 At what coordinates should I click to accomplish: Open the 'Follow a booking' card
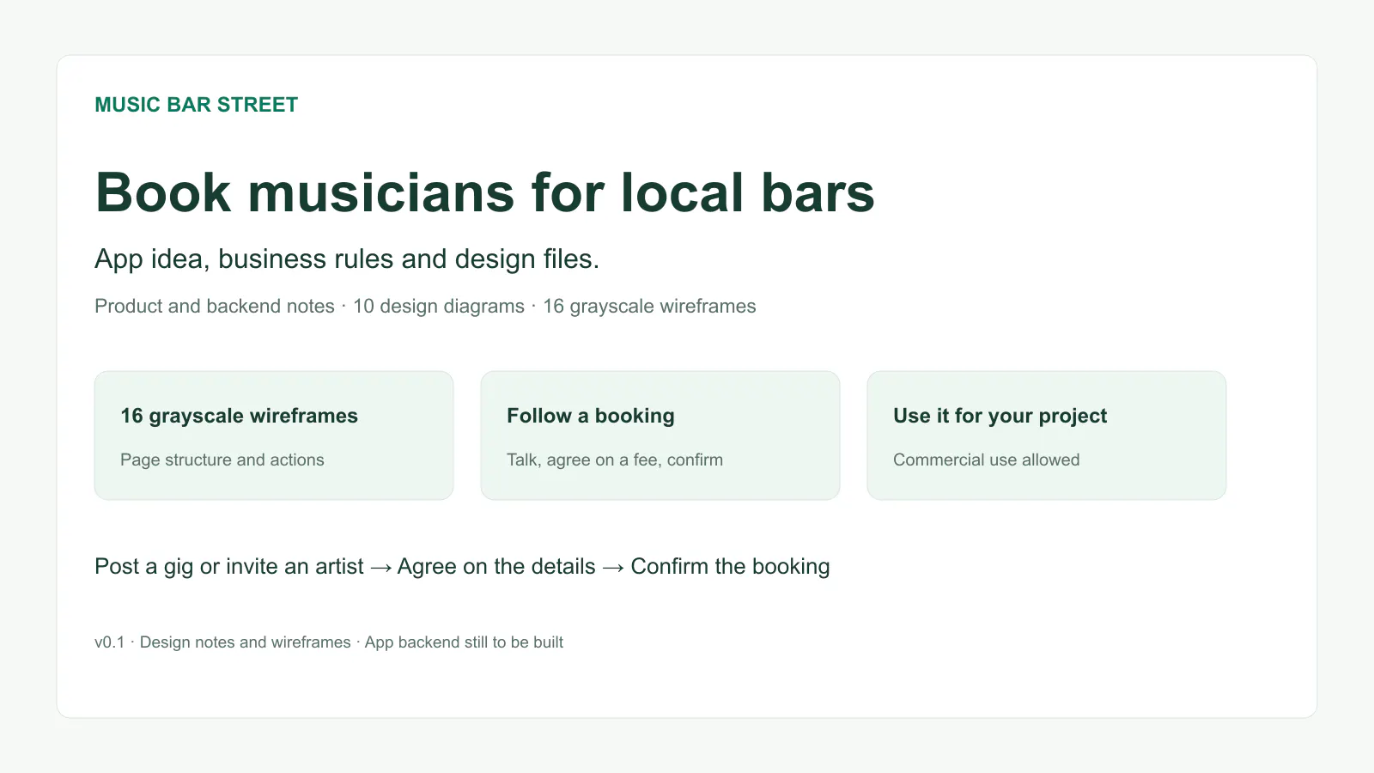(x=660, y=435)
